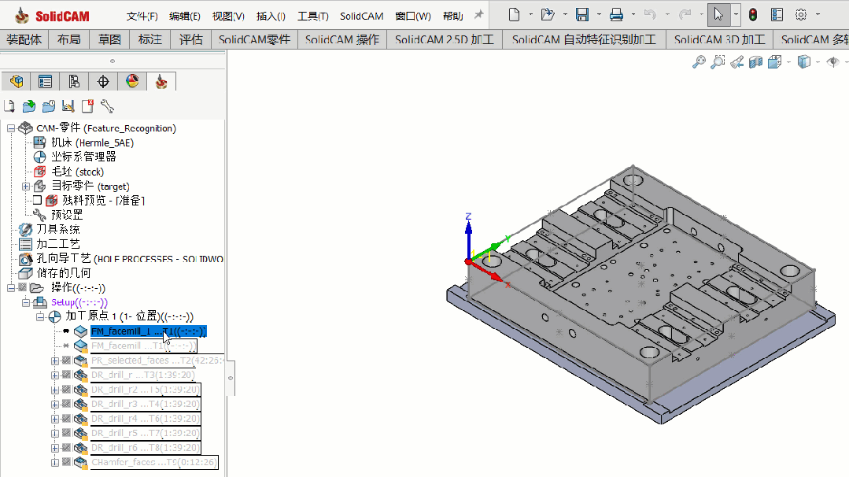This screenshot has height=477, width=849.
Task: Open the File Properties list icon
Action: 777,15
